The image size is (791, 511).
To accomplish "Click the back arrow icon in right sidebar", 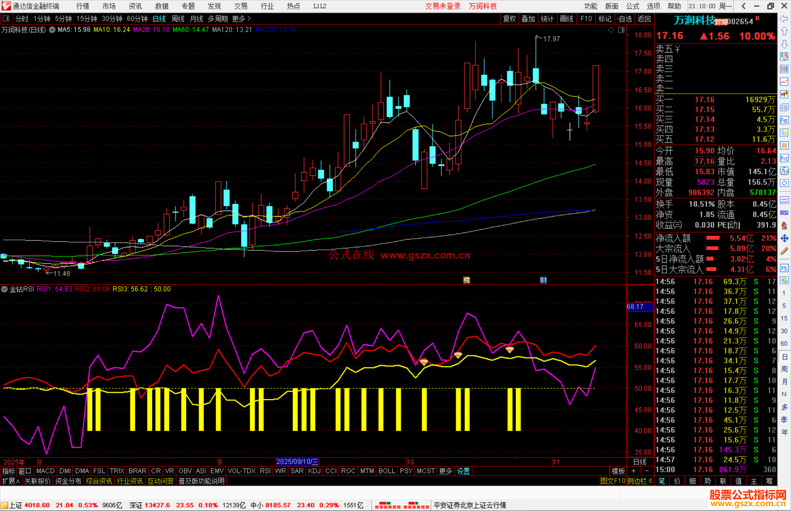I will click(784, 19).
